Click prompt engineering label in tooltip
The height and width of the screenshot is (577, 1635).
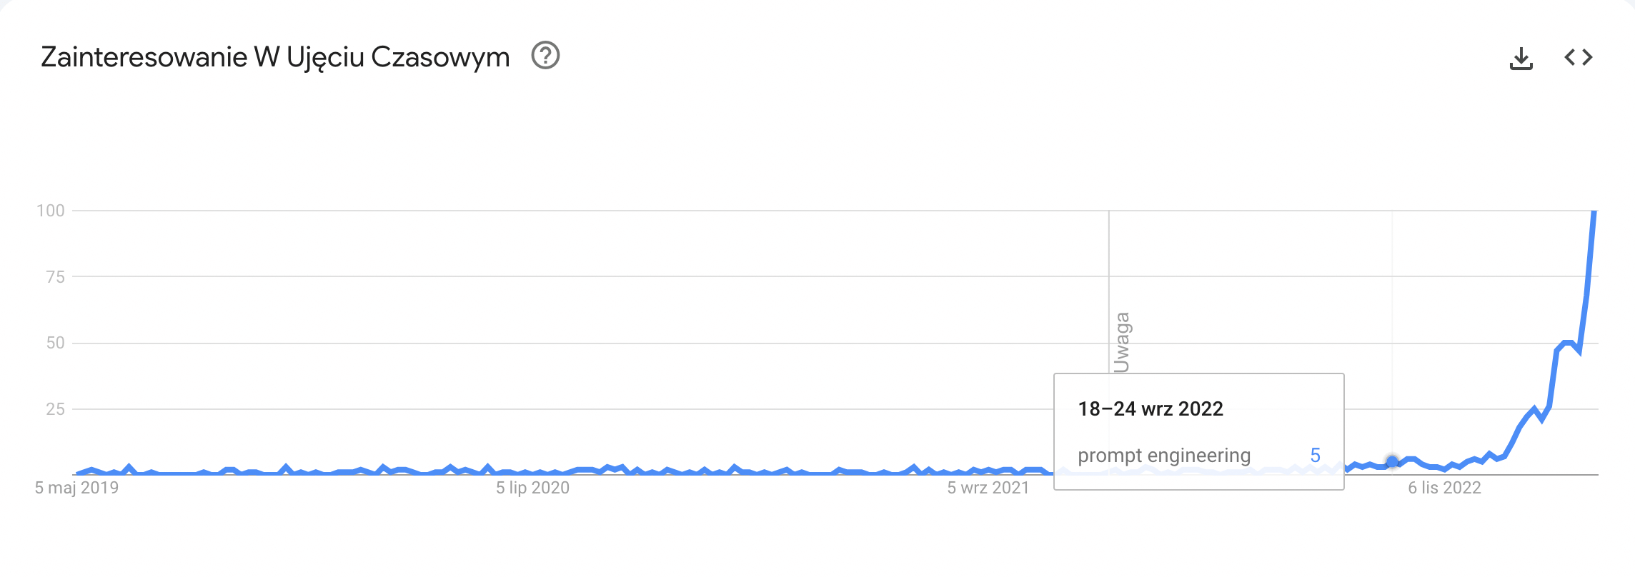pos(1164,456)
